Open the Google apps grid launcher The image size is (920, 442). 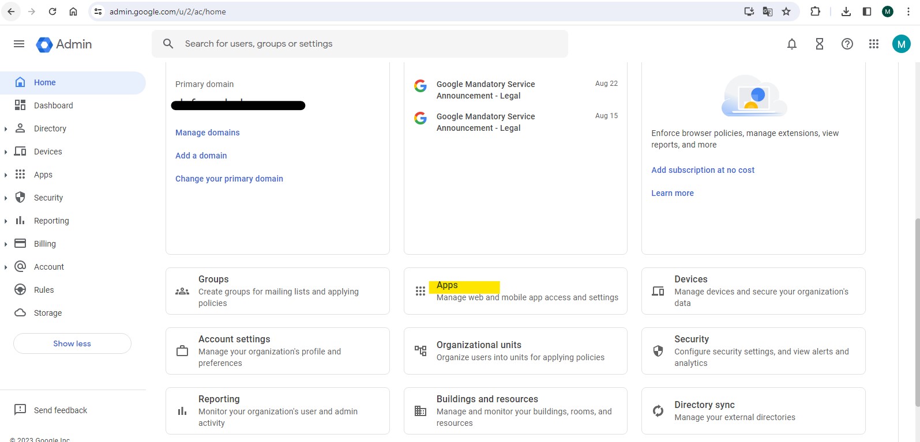point(874,44)
